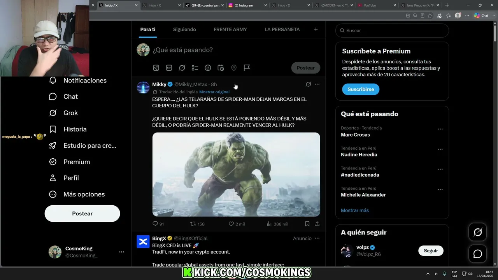
Task: Go to Perfil page
Action: [x=63, y=178]
